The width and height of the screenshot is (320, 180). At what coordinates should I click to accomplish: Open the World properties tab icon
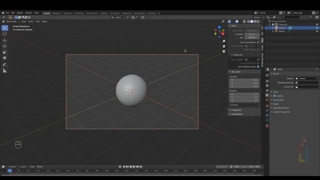pyautogui.click(x=267, y=100)
